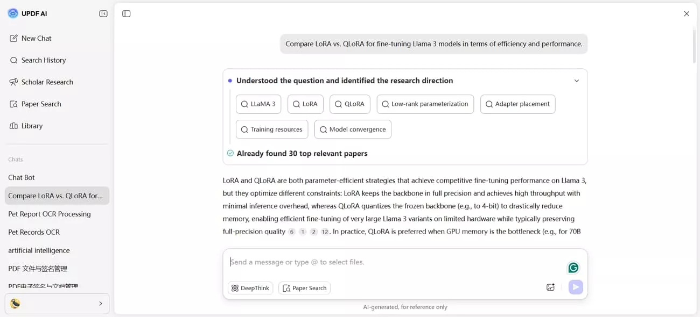Viewport: 700px width, 317px height.
Task: Toggle the chat panel view at top left
Action: (x=126, y=13)
